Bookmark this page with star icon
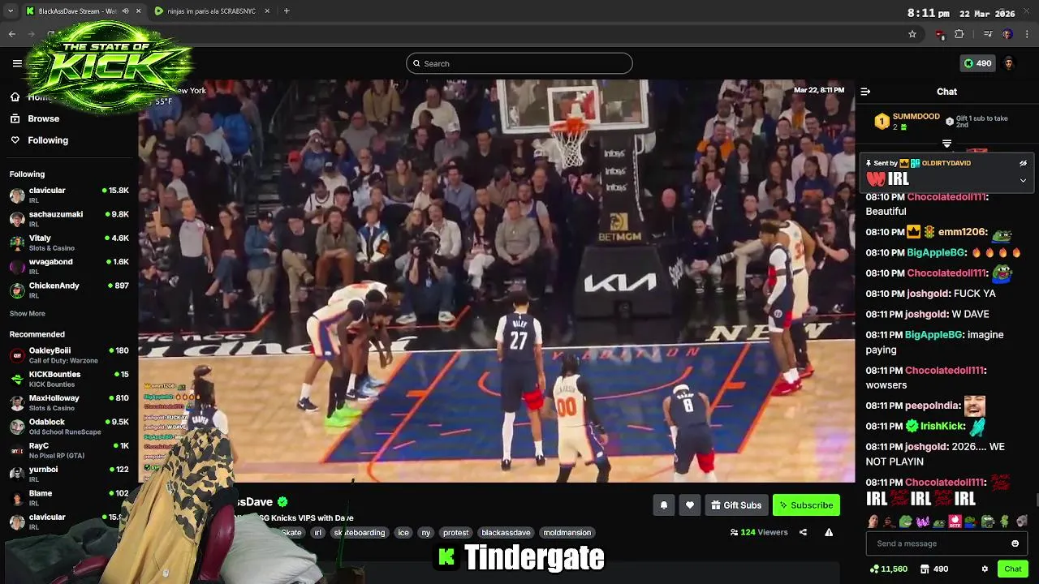Viewport: 1039px width, 584px height. coord(912,34)
